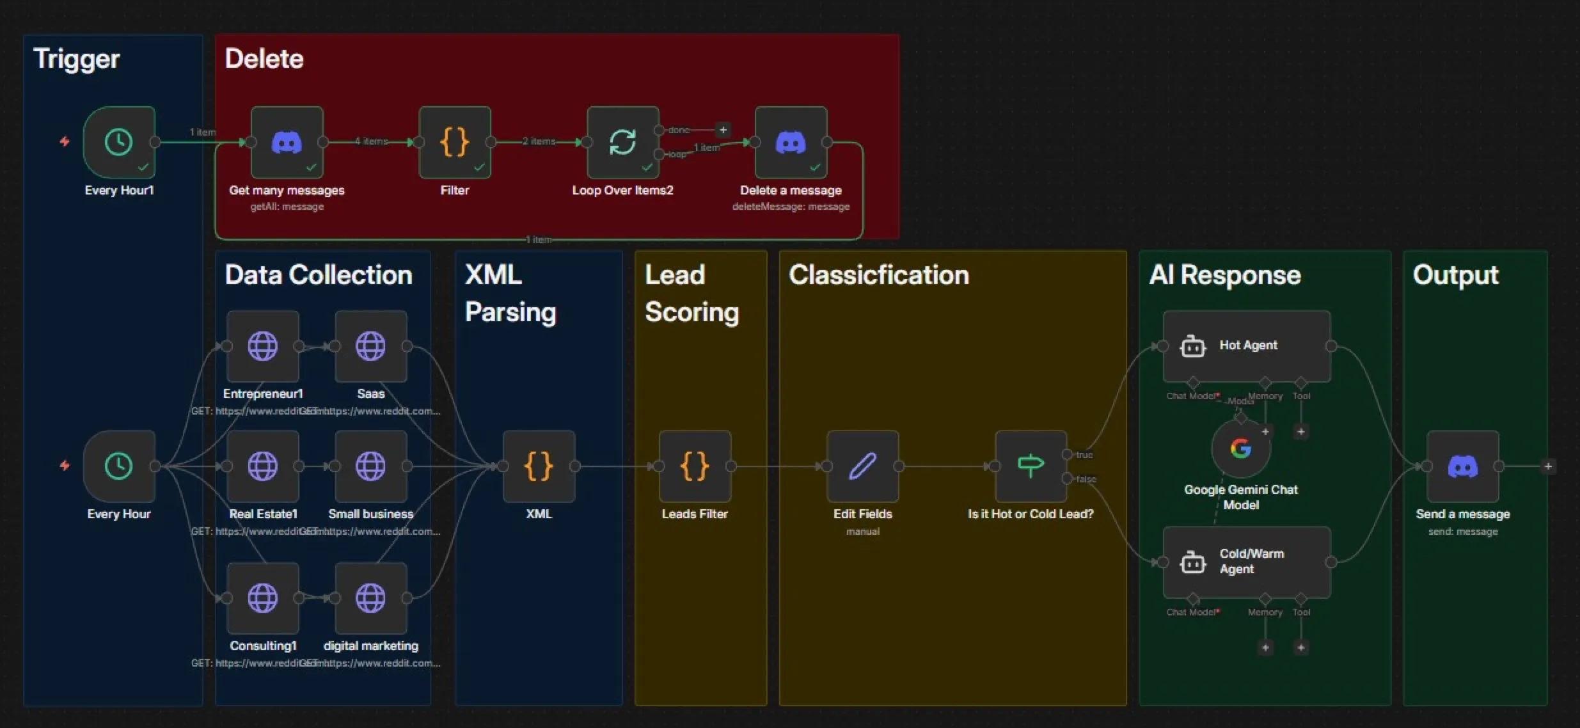Open the Consulting1 HTTP request node

(x=263, y=597)
